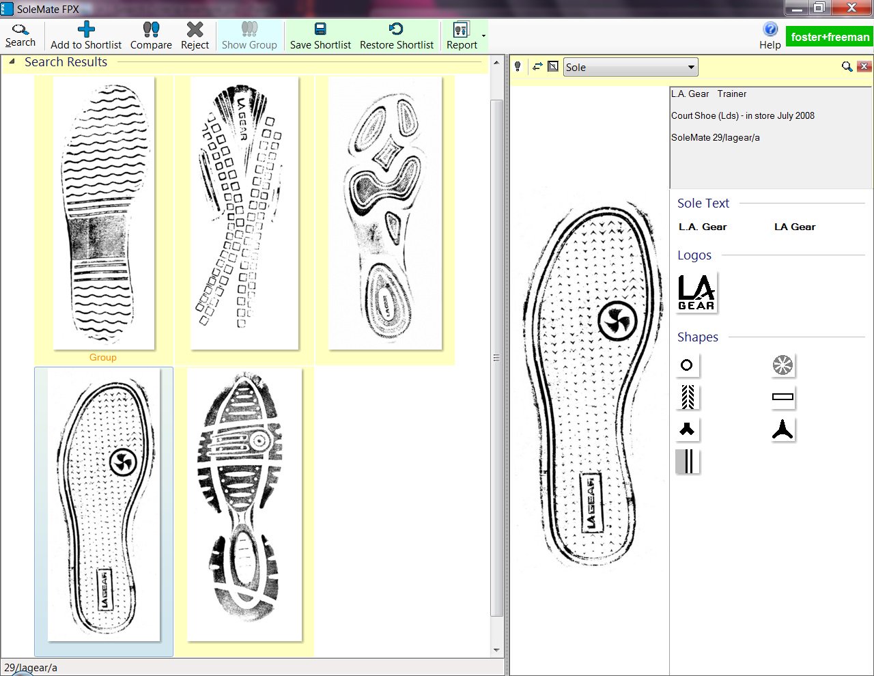Open the Sole view dropdown
The image size is (874, 676).
(x=630, y=67)
